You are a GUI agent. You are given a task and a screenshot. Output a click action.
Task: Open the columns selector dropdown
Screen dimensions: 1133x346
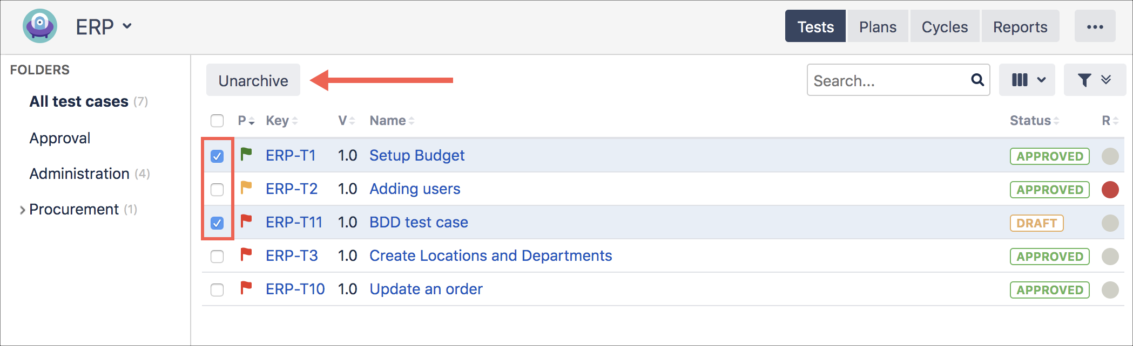click(1027, 80)
